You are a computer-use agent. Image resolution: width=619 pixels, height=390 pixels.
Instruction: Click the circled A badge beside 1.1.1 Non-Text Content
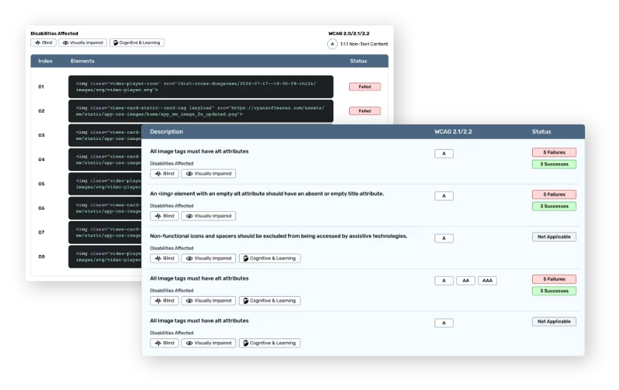click(332, 44)
